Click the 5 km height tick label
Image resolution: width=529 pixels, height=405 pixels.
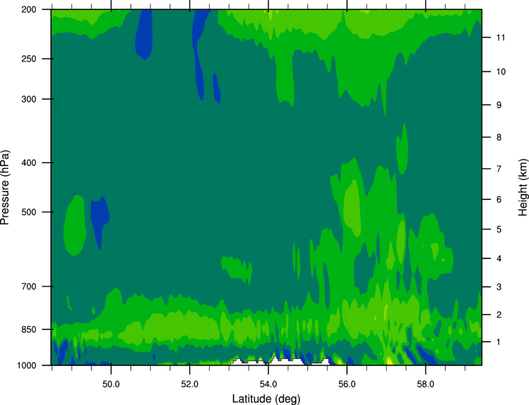[499, 230]
